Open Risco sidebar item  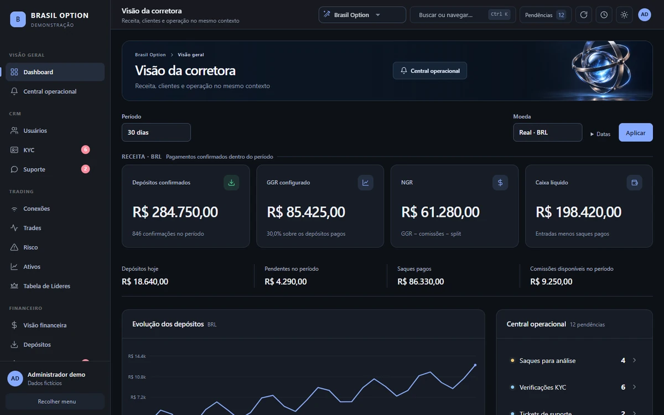tap(55, 247)
